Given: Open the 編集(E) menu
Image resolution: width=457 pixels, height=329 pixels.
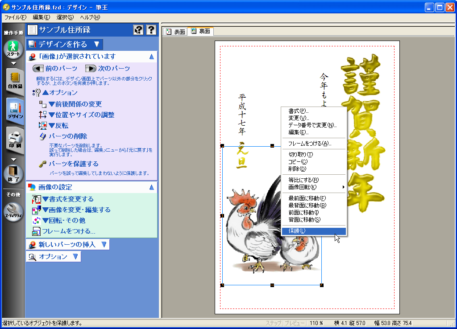Looking at the screenshot, I should (42, 17).
